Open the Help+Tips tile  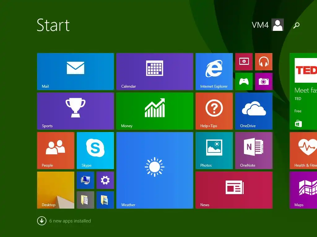click(214, 111)
